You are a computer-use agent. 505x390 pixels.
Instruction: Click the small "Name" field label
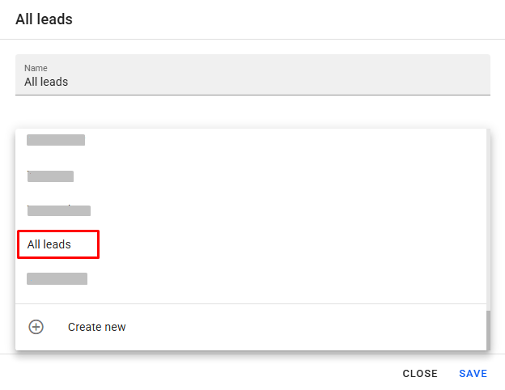coord(36,68)
